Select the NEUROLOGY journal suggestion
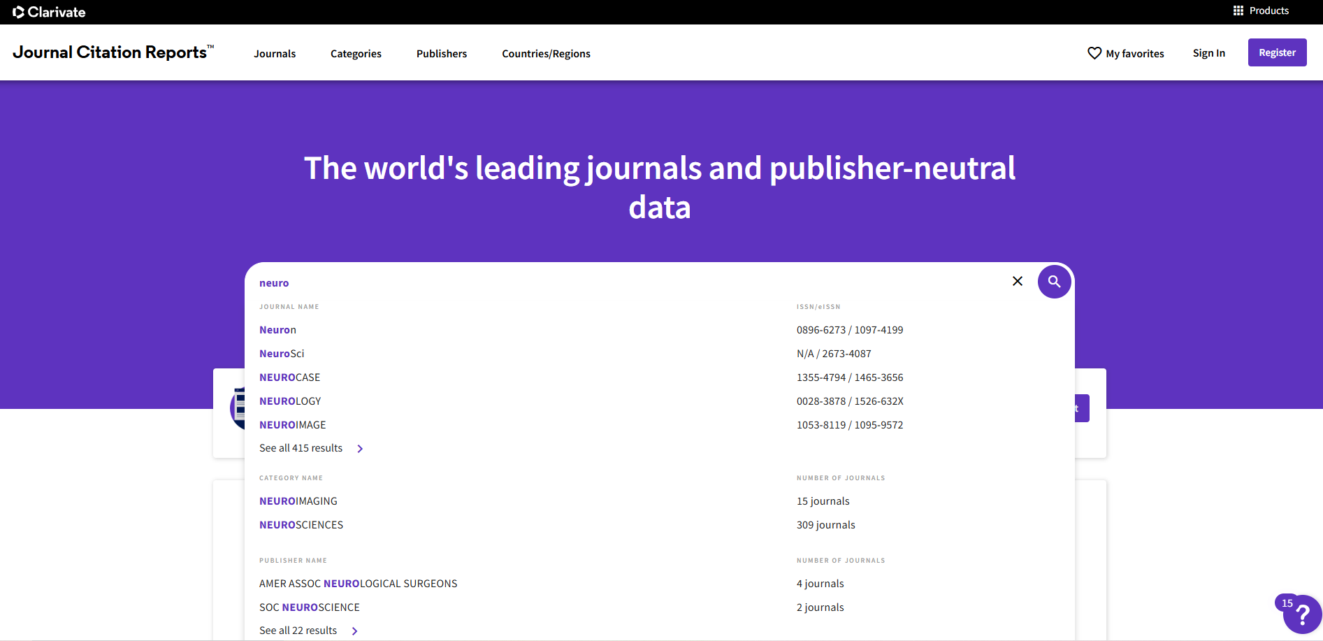1323x641 pixels. 290,401
